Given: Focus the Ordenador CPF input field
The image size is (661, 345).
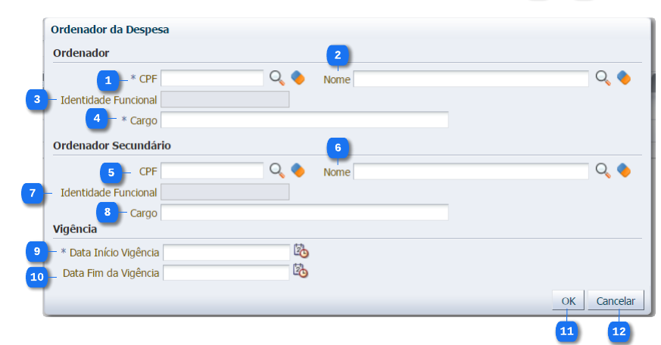Looking at the screenshot, I should pyautogui.click(x=212, y=78).
